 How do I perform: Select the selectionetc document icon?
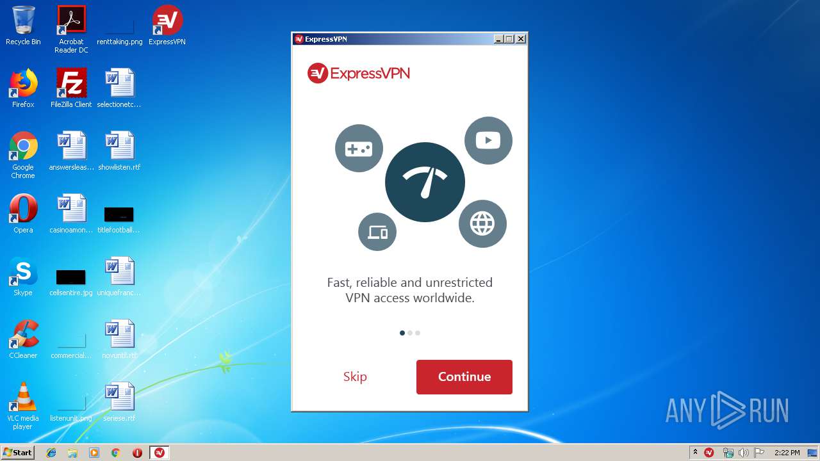119,88
